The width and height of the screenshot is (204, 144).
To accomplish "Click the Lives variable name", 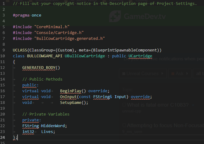I will click(47, 132).
